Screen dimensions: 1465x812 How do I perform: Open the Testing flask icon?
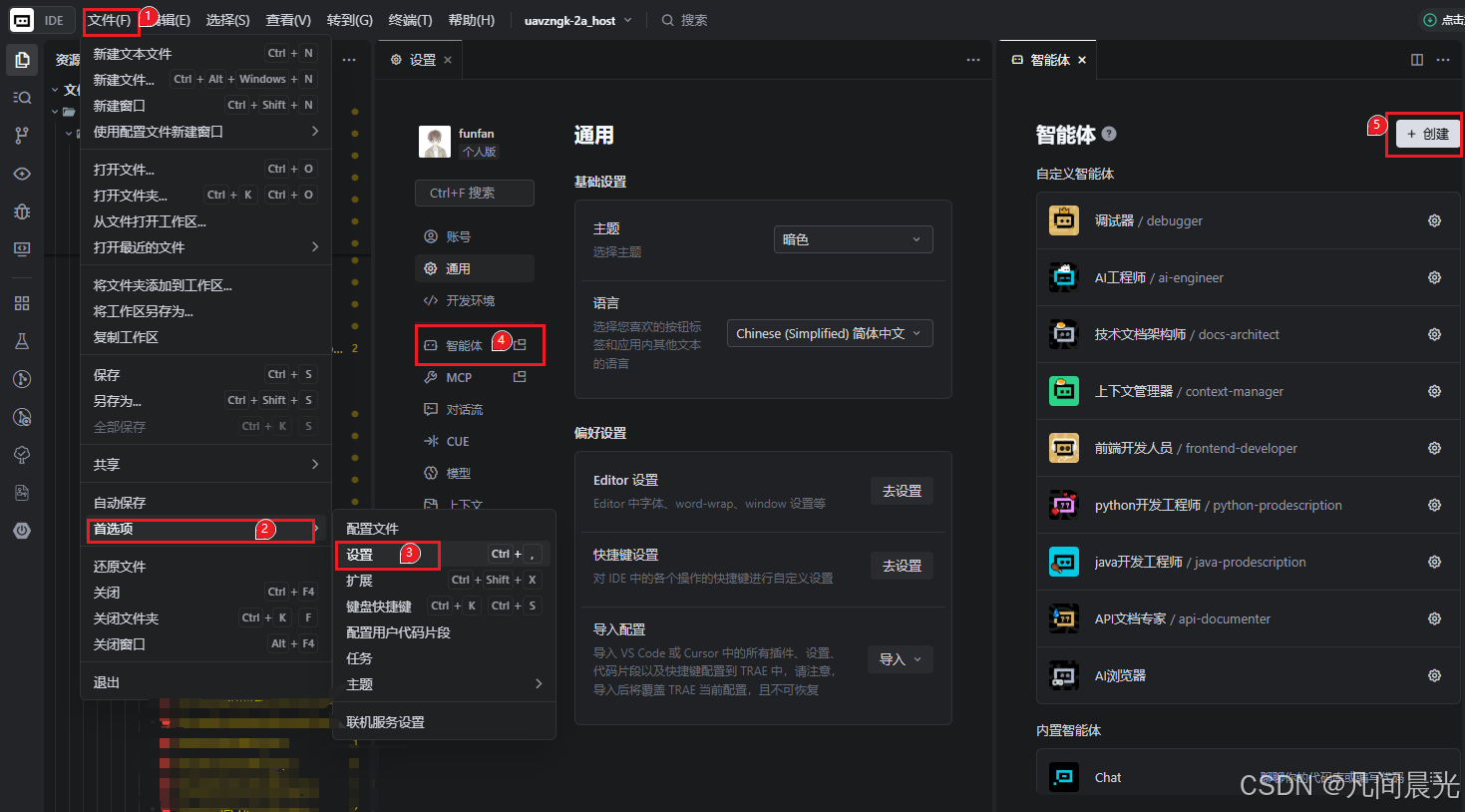tap(22, 341)
